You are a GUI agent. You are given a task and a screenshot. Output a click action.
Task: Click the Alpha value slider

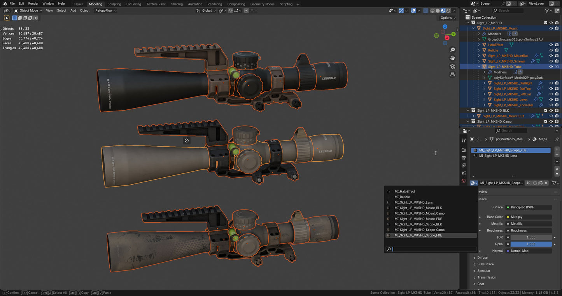[531, 244]
